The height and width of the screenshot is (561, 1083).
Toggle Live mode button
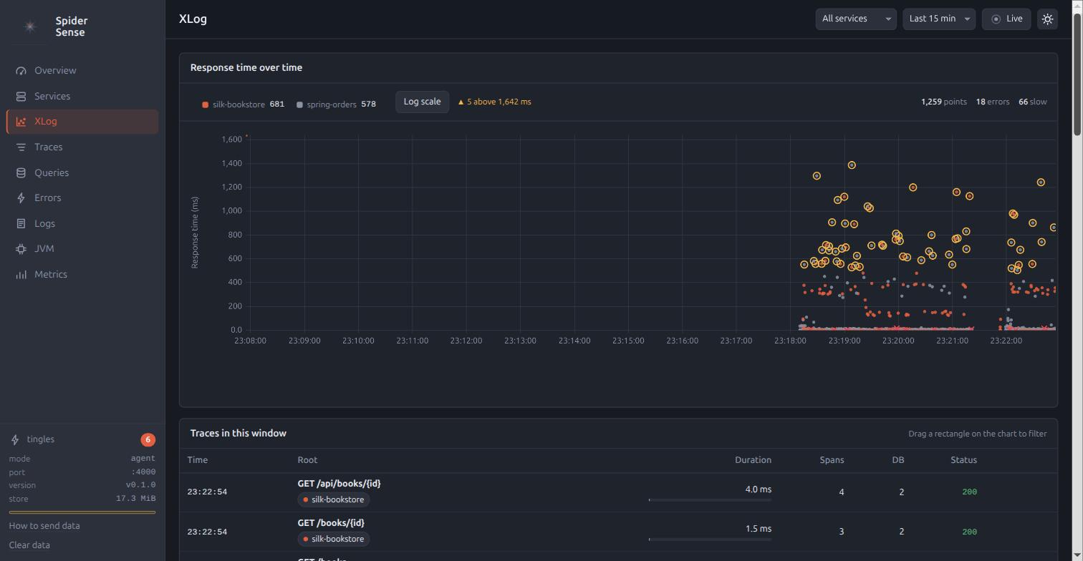(1006, 19)
